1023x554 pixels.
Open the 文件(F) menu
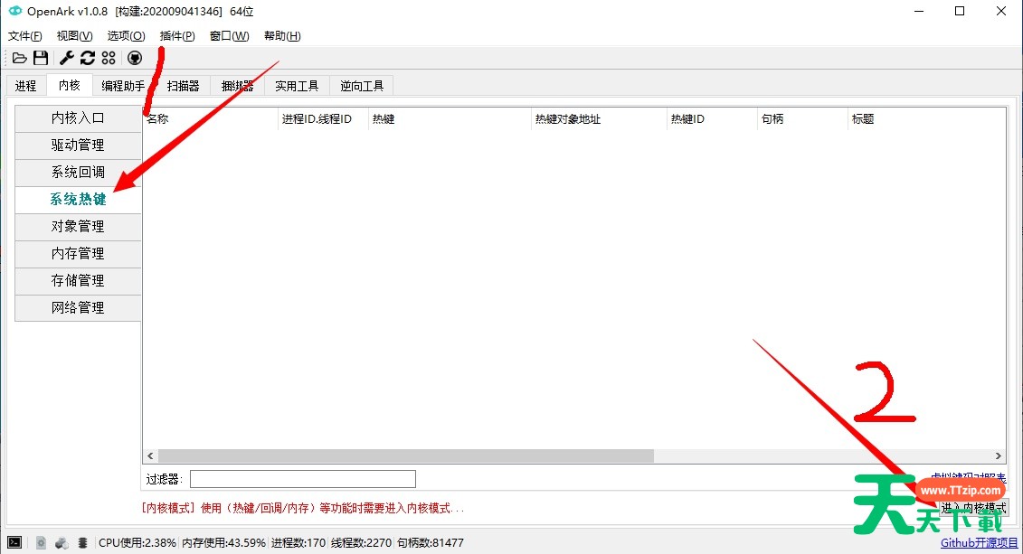25,36
